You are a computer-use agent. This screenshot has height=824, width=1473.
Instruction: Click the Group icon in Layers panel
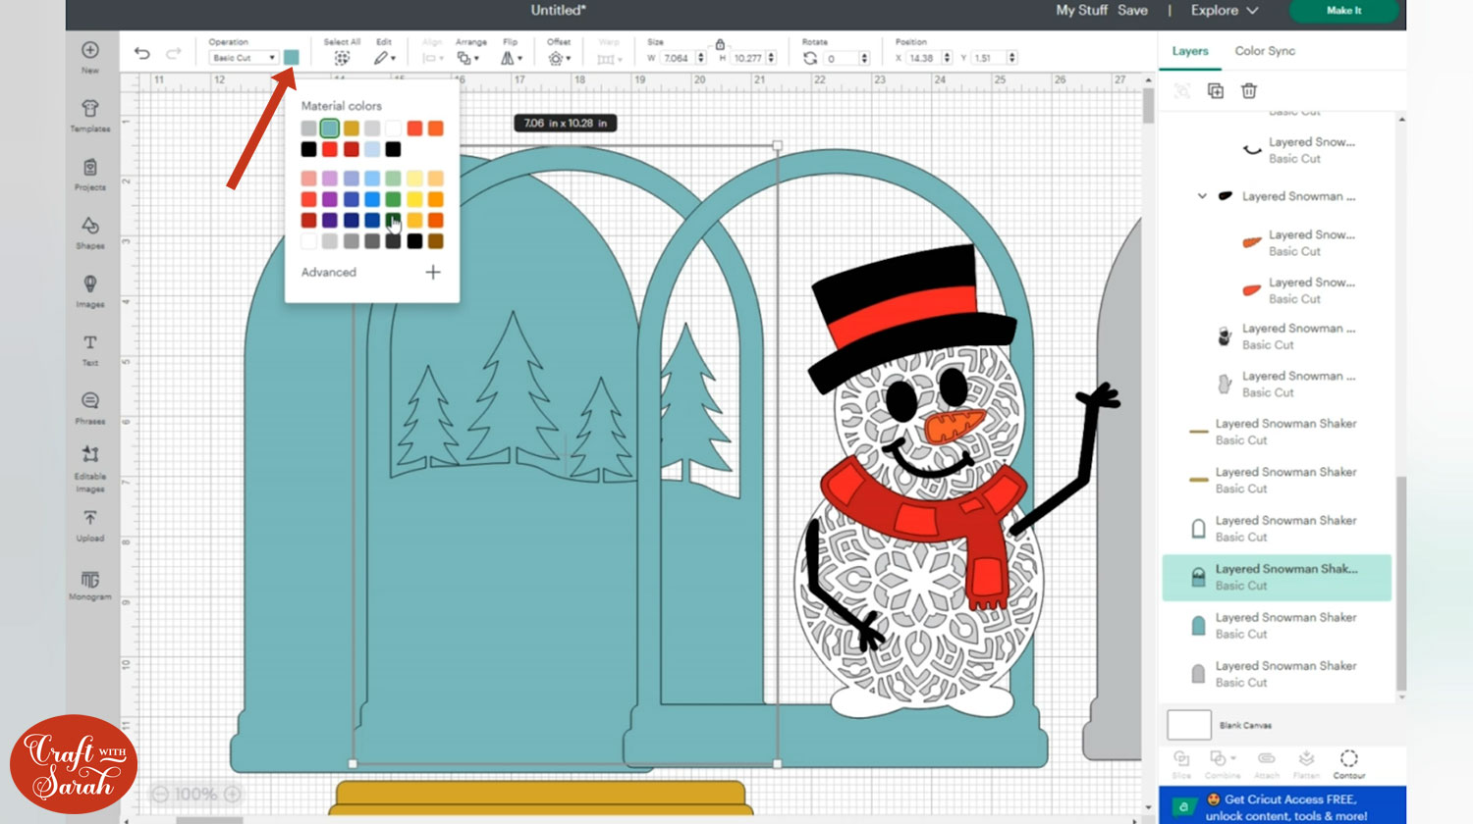click(1182, 91)
